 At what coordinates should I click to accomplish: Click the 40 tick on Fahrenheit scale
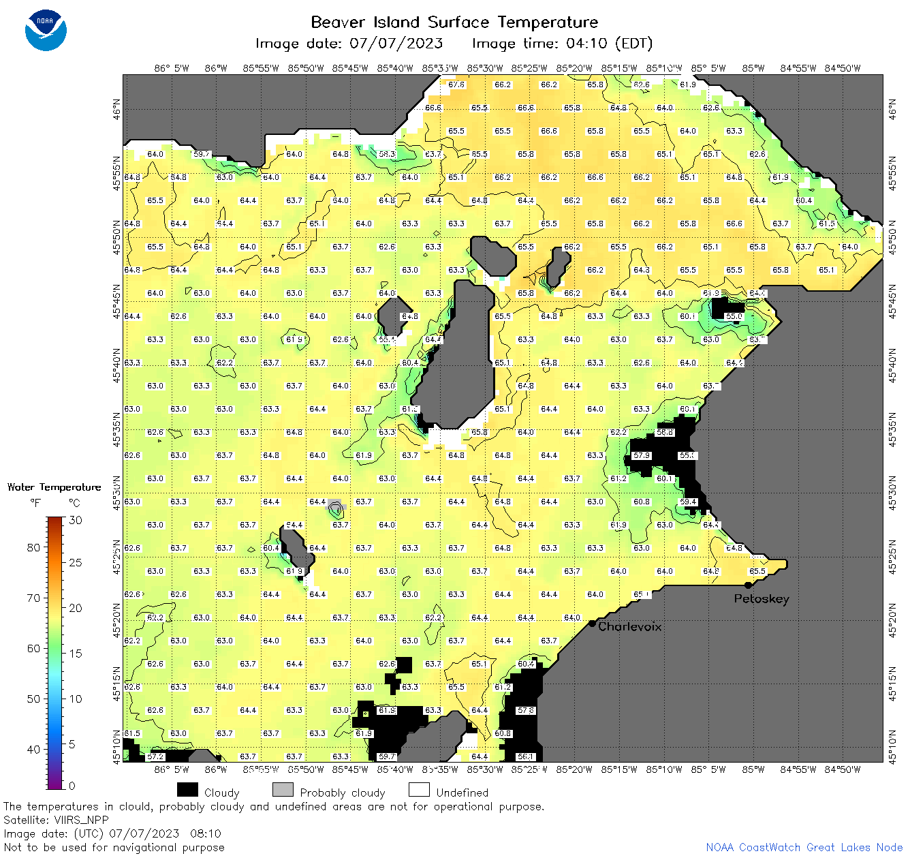click(33, 749)
